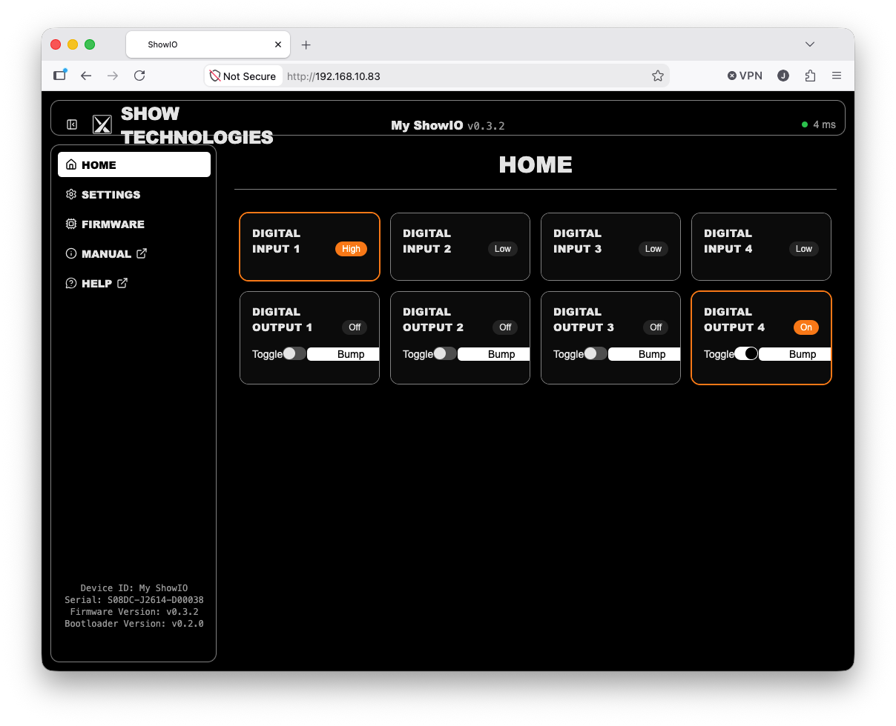Enable the Digital Output 2 toggle

445,354
